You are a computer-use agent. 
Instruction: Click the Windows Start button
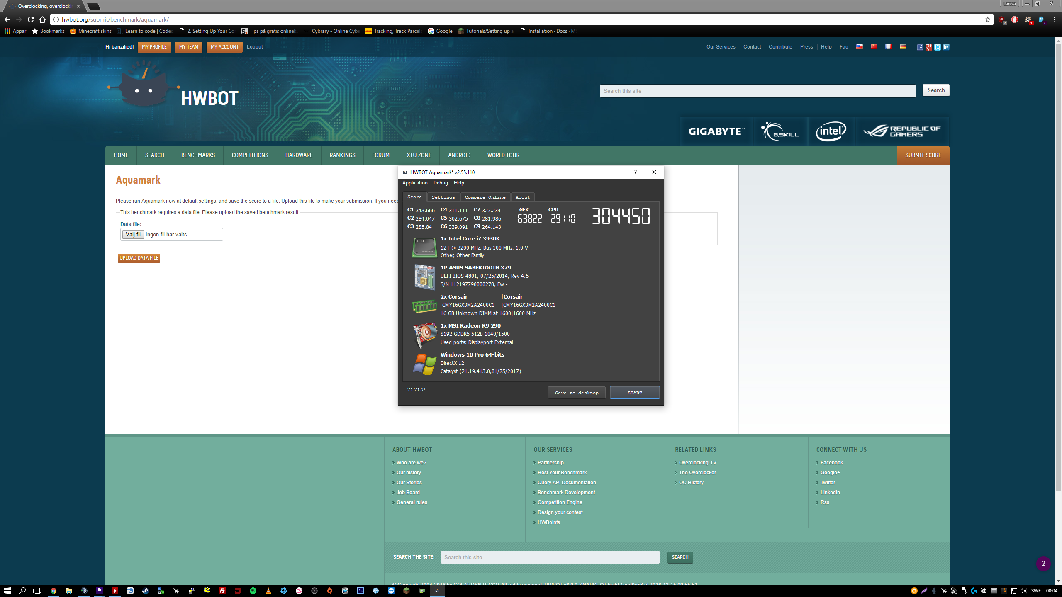(7, 591)
